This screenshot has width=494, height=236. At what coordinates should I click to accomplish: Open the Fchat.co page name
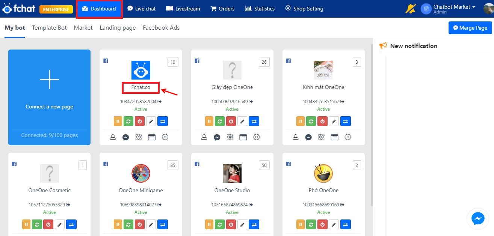141,87
